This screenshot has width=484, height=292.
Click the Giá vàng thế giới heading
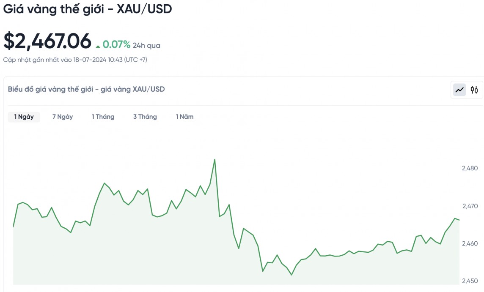[88, 9]
